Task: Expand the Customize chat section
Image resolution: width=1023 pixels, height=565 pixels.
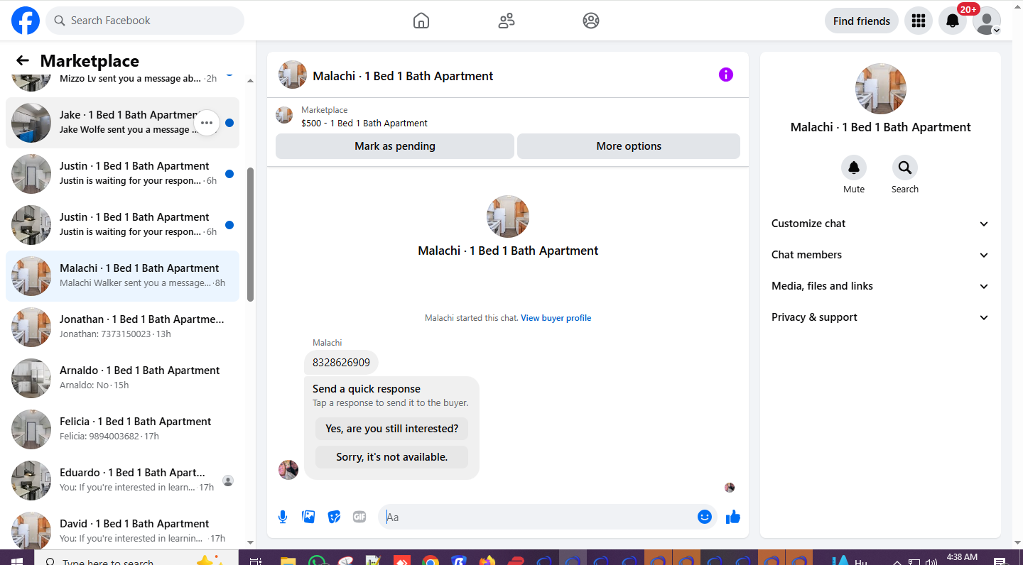Action: [x=880, y=224]
